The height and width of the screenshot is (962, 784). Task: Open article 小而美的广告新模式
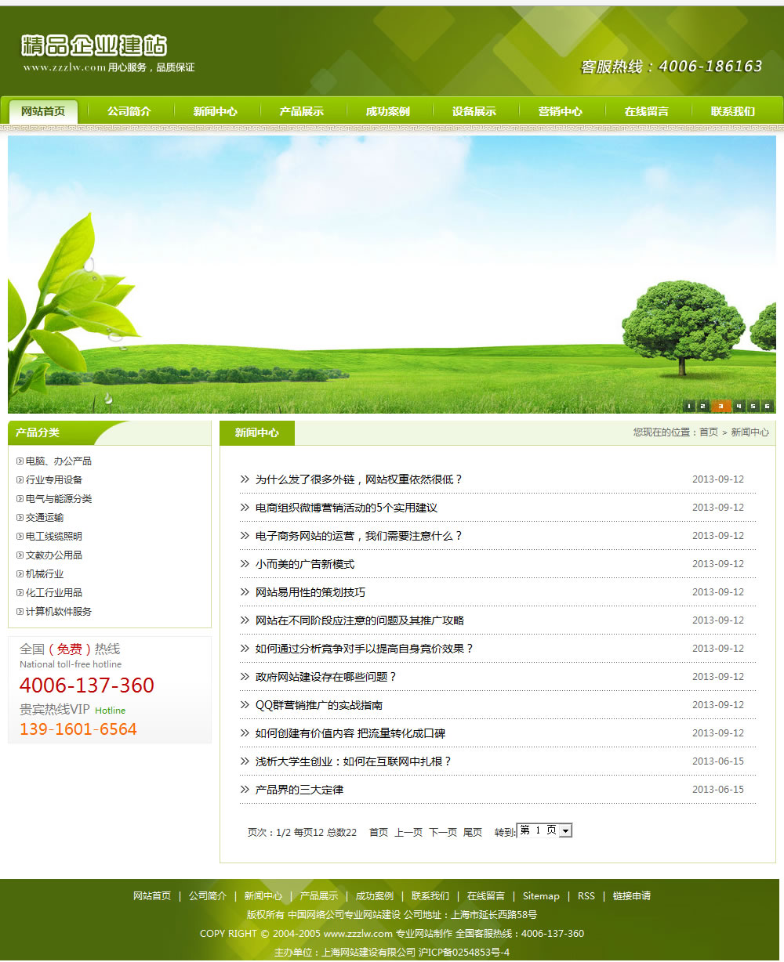click(305, 564)
